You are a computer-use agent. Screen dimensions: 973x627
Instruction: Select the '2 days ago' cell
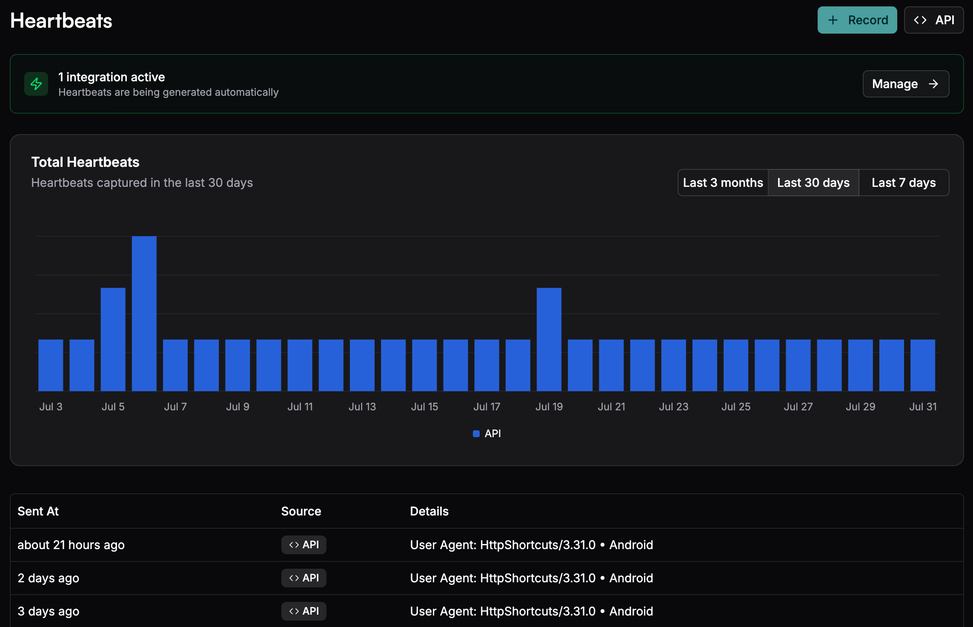point(48,578)
